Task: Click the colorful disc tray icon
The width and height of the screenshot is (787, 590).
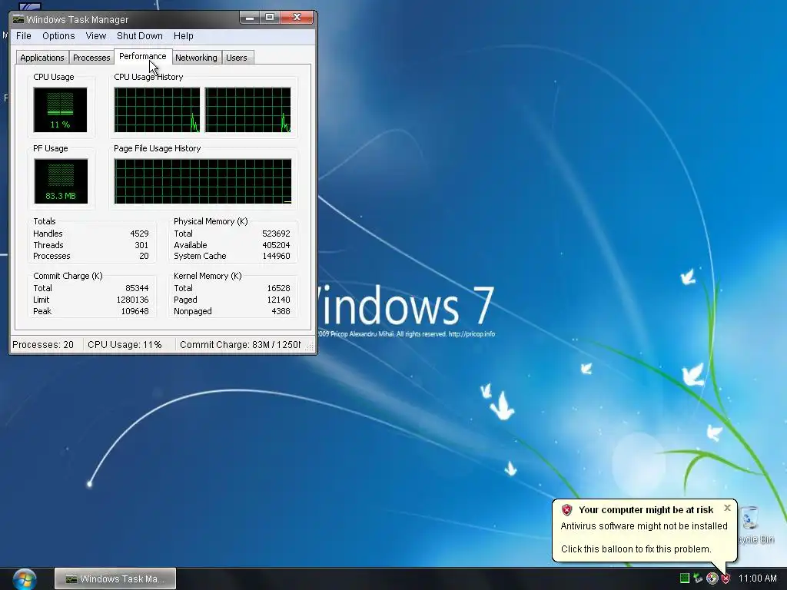Action: click(712, 578)
